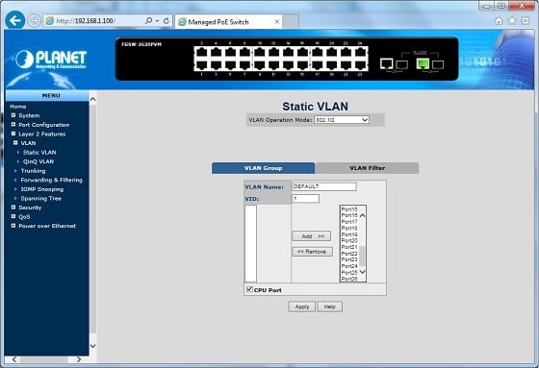This screenshot has height=368, width=539.
Task: Open the browser Home icon
Action: [x=499, y=21]
